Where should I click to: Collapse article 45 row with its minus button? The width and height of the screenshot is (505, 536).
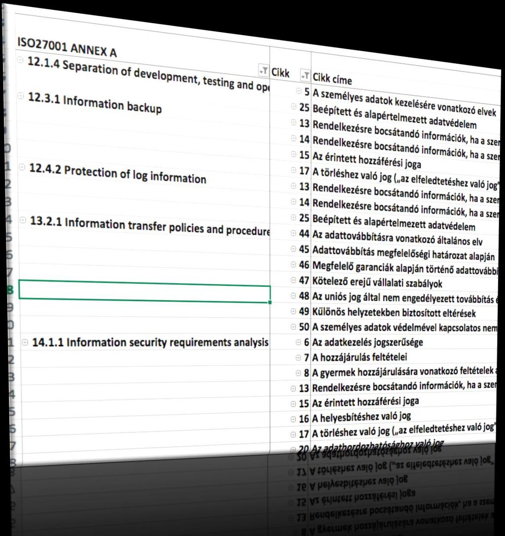pyautogui.click(x=293, y=249)
